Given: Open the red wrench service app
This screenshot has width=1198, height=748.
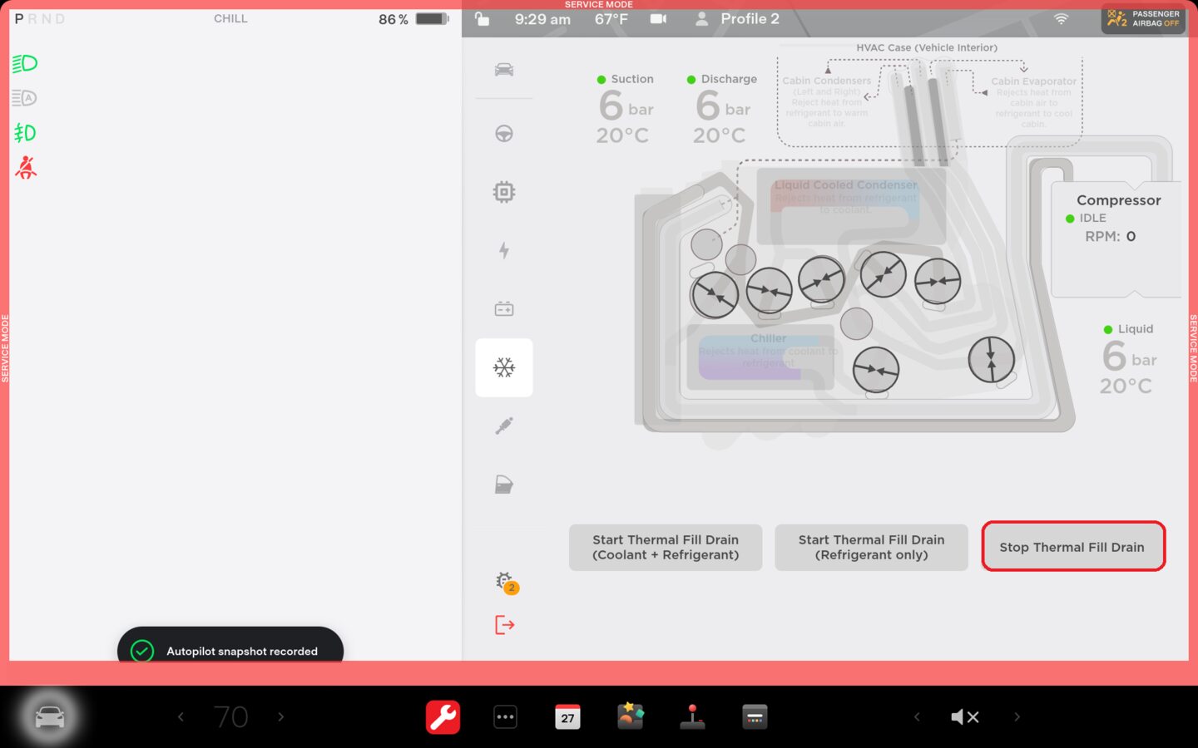Looking at the screenshot, I should tap(443, 716).
